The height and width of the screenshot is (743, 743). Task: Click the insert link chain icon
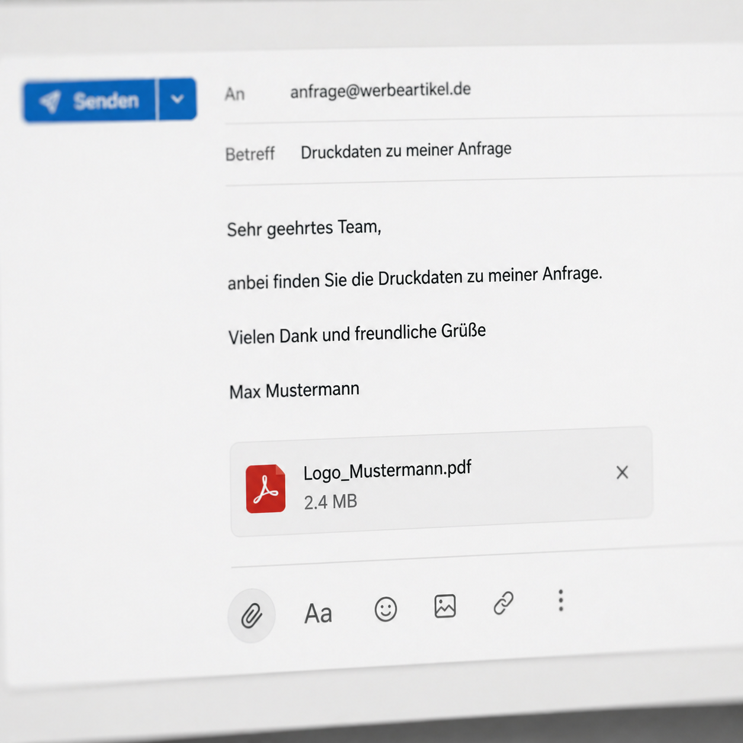coord(504,603)
